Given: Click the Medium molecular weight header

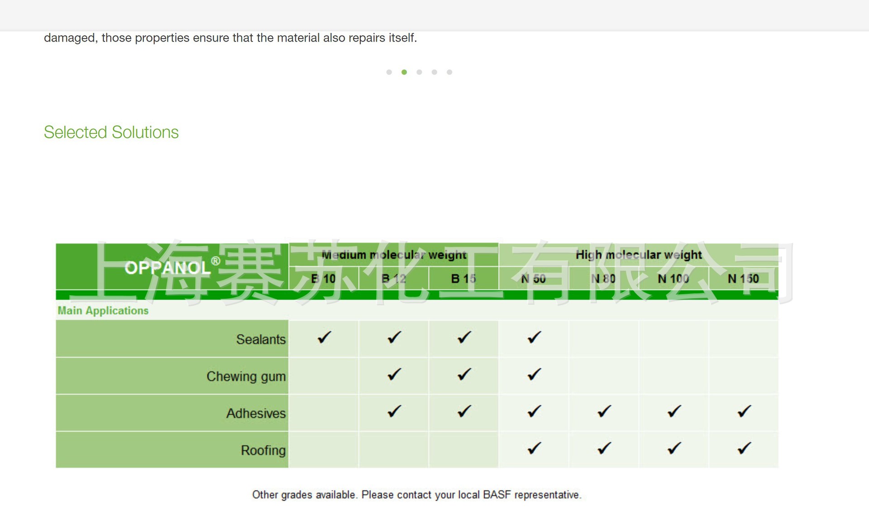Looking at the screenshot, I should (x=394, y=255).
